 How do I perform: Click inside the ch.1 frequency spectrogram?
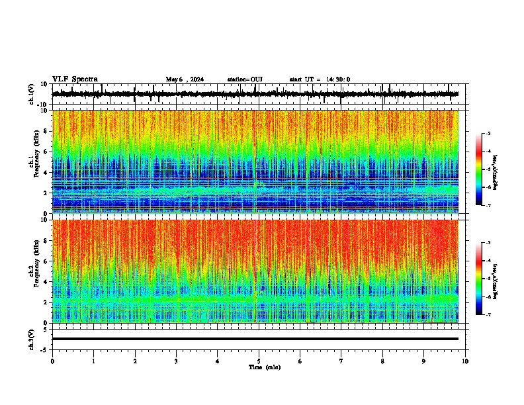(255, 161)
